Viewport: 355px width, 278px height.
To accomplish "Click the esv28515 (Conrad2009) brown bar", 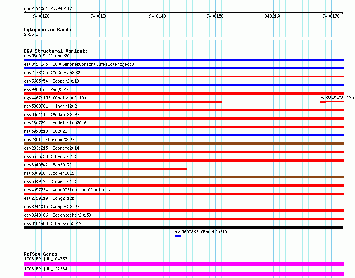I will pyautogui.click(x=183, y=144).
